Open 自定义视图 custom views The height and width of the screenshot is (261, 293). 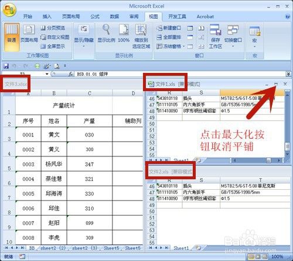[55, 37]
